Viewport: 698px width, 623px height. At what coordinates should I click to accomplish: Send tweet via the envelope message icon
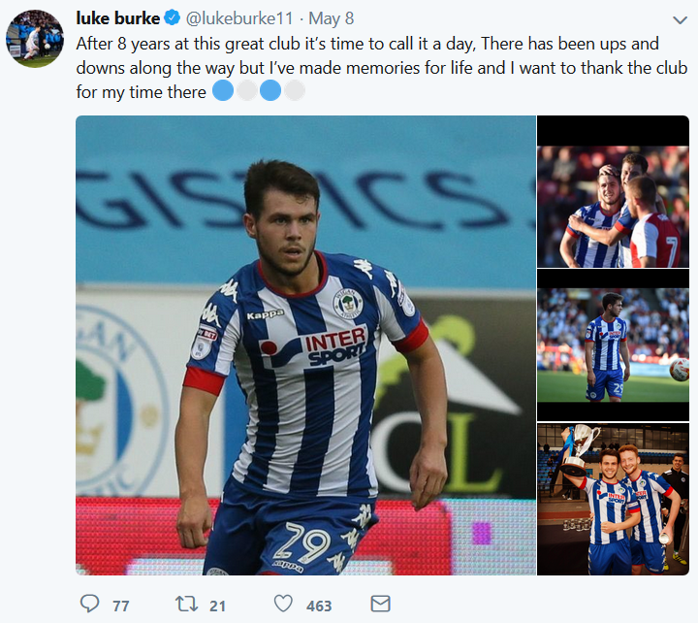pos(381,605)
